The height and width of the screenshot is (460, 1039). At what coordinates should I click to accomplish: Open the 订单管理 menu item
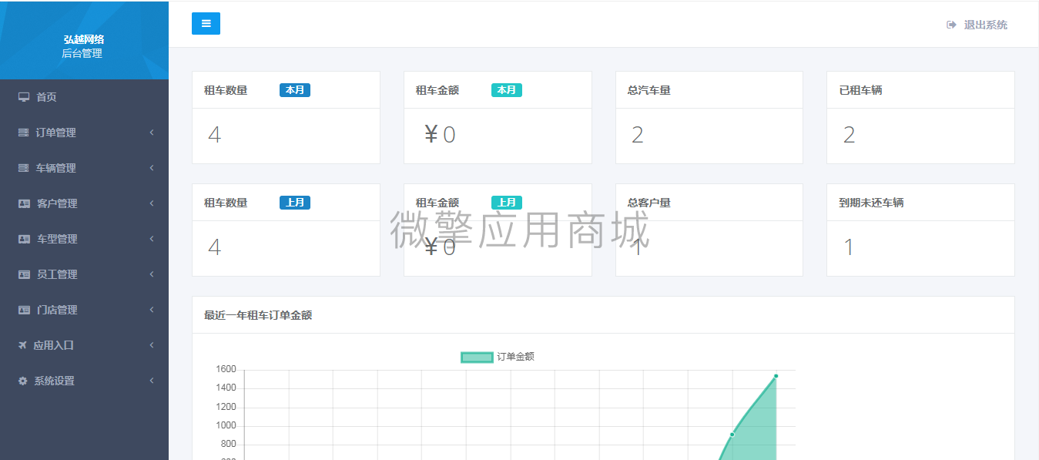click(x=84, y=133)
